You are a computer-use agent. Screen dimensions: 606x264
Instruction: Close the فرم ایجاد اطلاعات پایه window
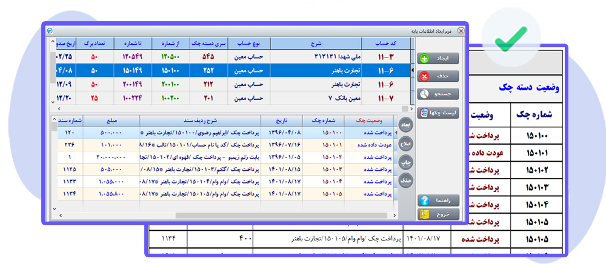tap(461, 31)
